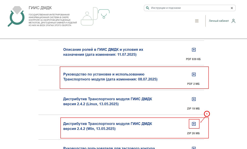The image size is (247, 149).
Task: Download Linux distribution ZIP icon
Action: (194, 99)
